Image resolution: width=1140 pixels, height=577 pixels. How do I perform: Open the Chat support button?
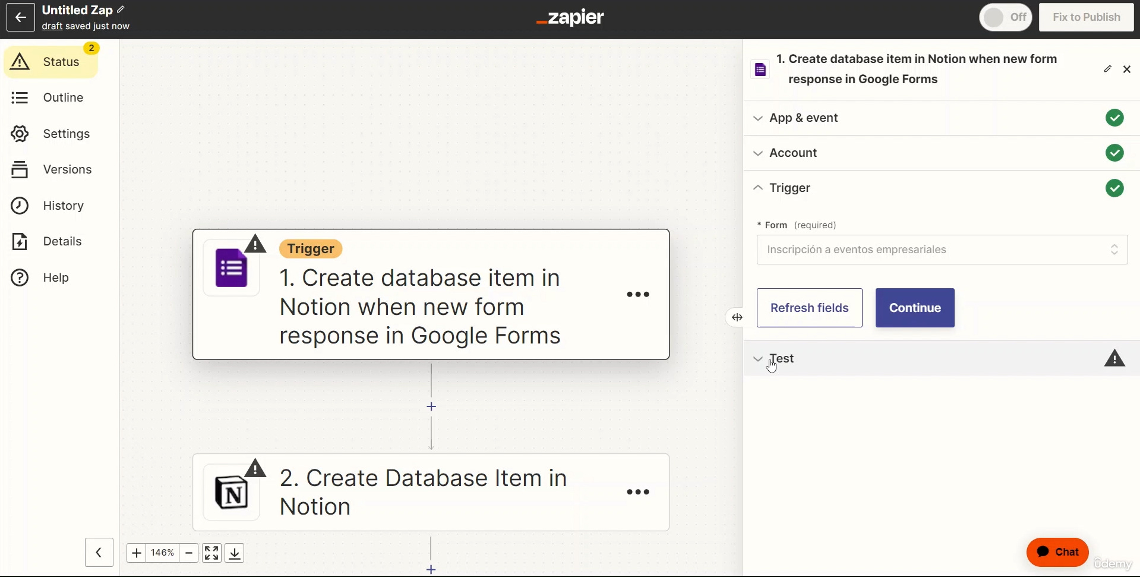click(1057, 552)
